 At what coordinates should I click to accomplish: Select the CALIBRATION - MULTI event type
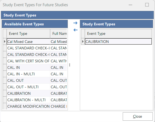point(29,100)
